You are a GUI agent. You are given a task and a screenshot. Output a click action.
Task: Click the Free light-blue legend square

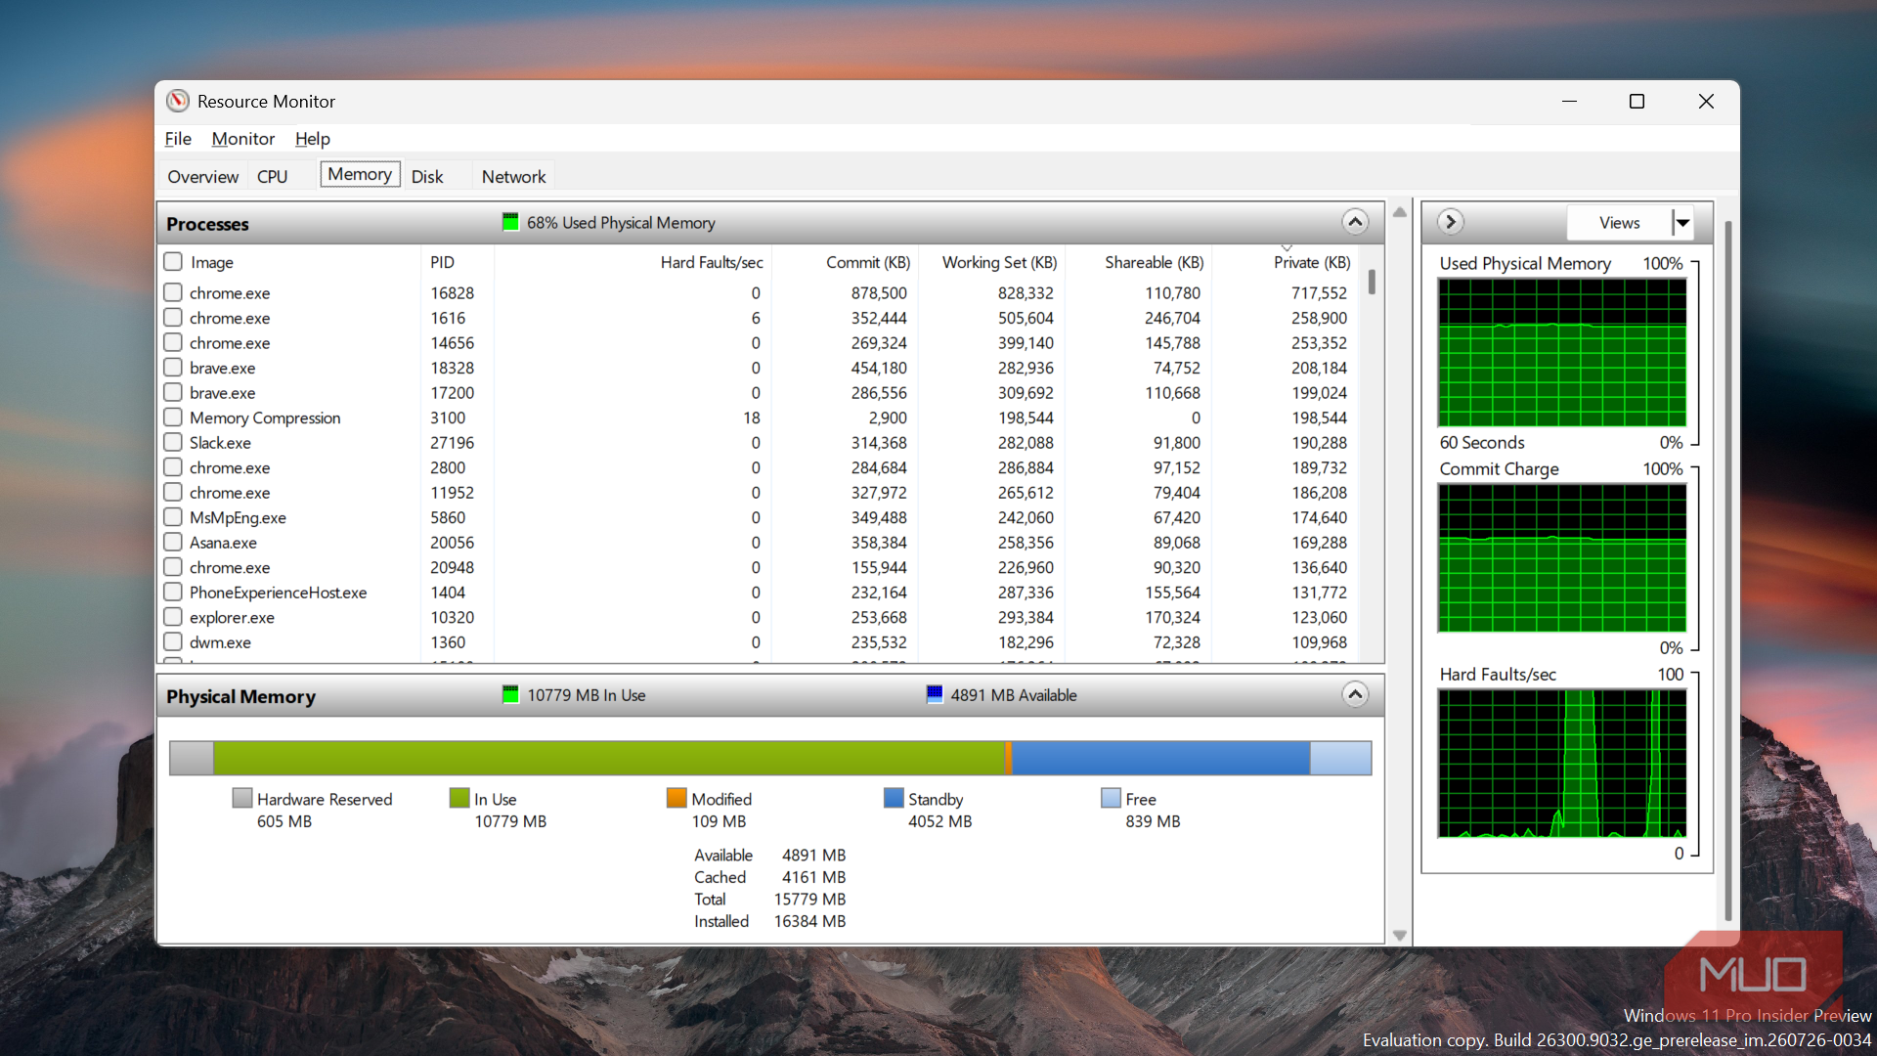click(x=1111, y=798)
